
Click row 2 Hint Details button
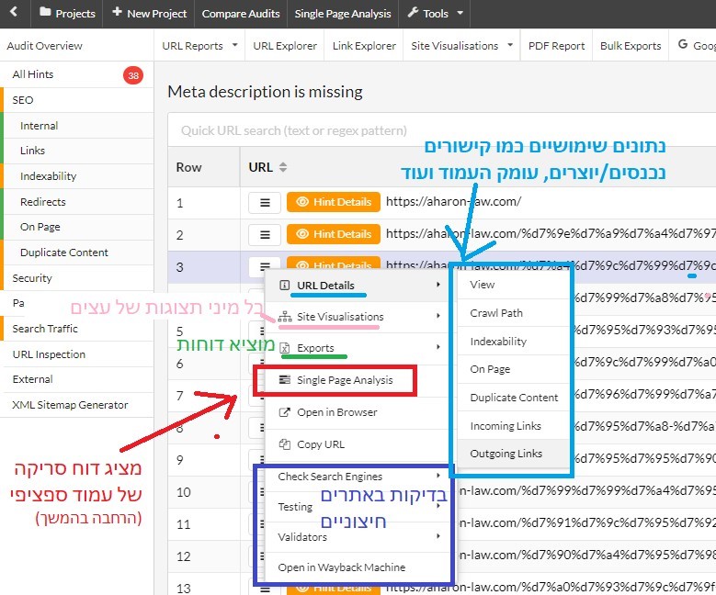pyautogui.click(x=334, y=234)
